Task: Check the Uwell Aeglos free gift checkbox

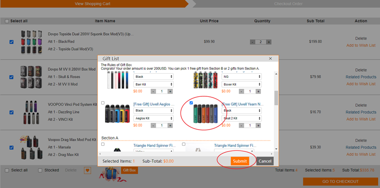Action: tap(103, 103)
